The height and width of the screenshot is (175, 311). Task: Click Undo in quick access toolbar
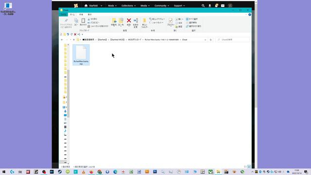pos(68,35)
